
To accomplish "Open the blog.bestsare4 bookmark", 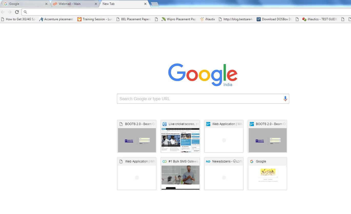I will coord(236,19).
